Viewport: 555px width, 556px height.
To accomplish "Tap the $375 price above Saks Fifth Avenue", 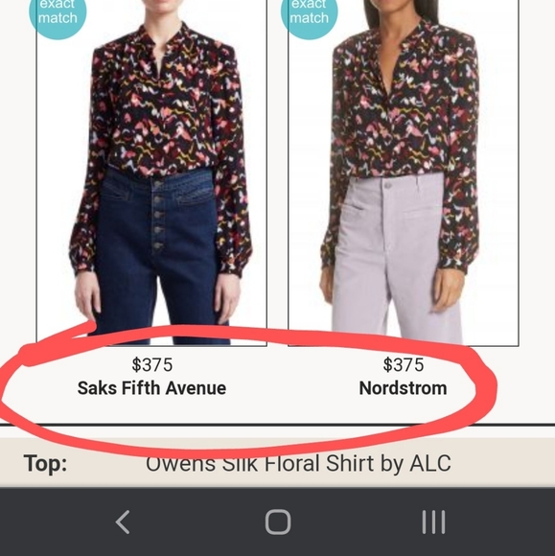I will [152, 365].
